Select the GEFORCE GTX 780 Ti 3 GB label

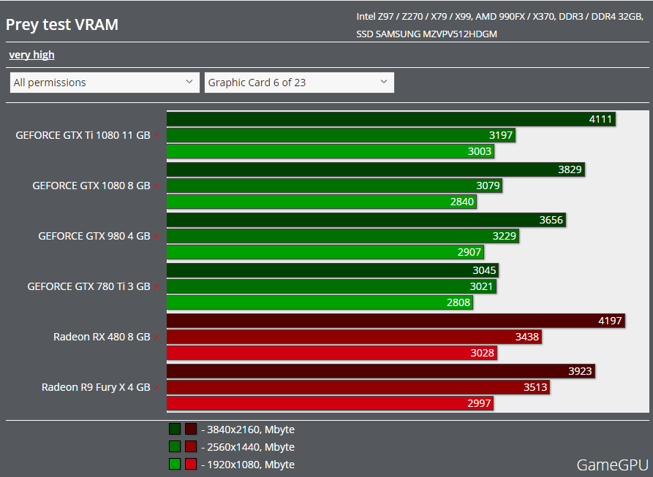[88, 286]
